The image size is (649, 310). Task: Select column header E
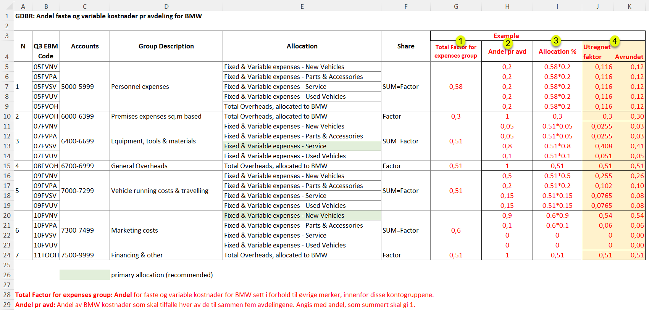(302, 6)
